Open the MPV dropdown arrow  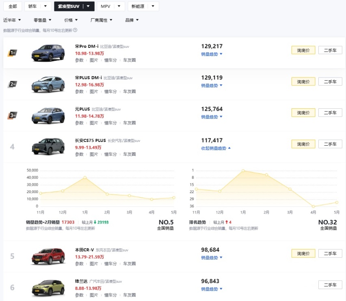(x=119, y=6)
